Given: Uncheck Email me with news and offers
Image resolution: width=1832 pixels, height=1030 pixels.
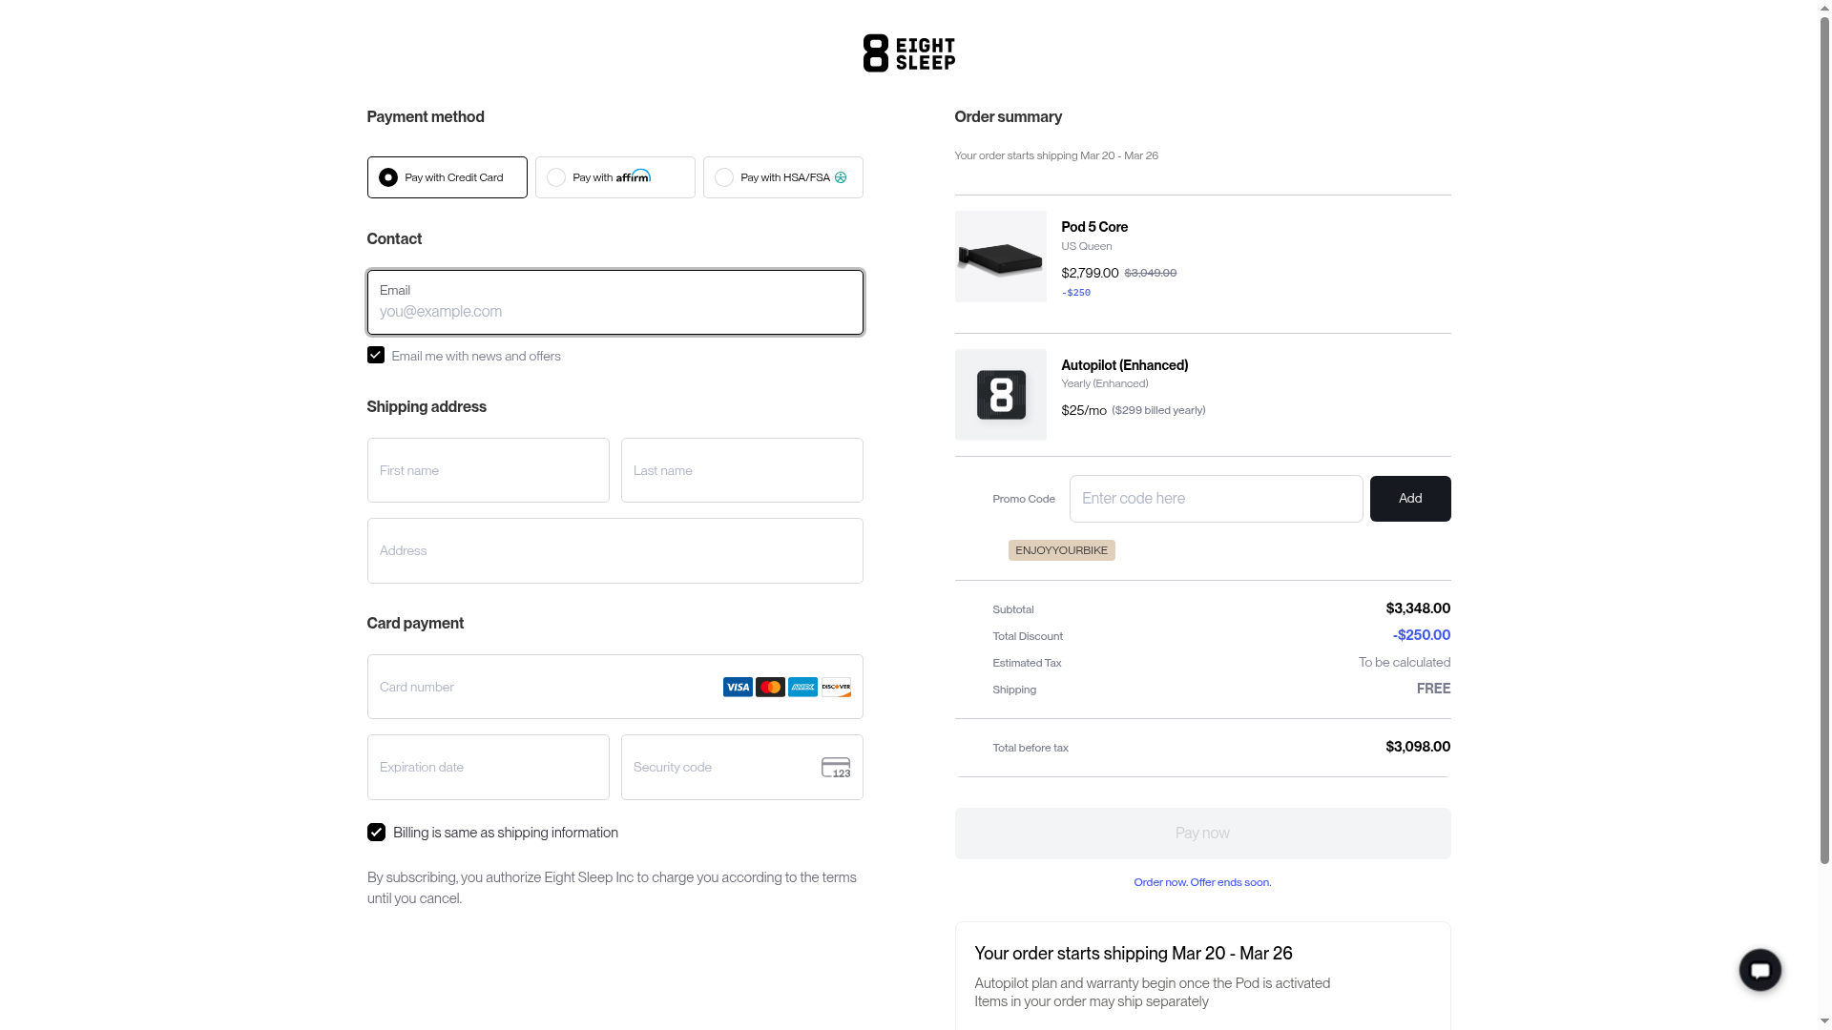Looking at the screenshot, I should click(x=376, y=355).
